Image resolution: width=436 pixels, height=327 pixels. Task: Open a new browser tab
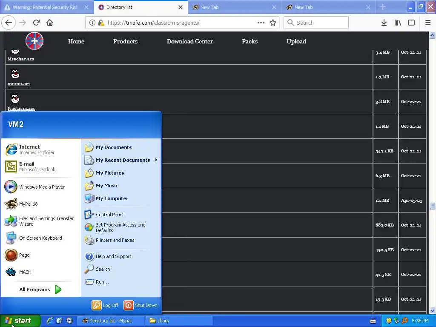pyautogui.click(x=383, y=7)
